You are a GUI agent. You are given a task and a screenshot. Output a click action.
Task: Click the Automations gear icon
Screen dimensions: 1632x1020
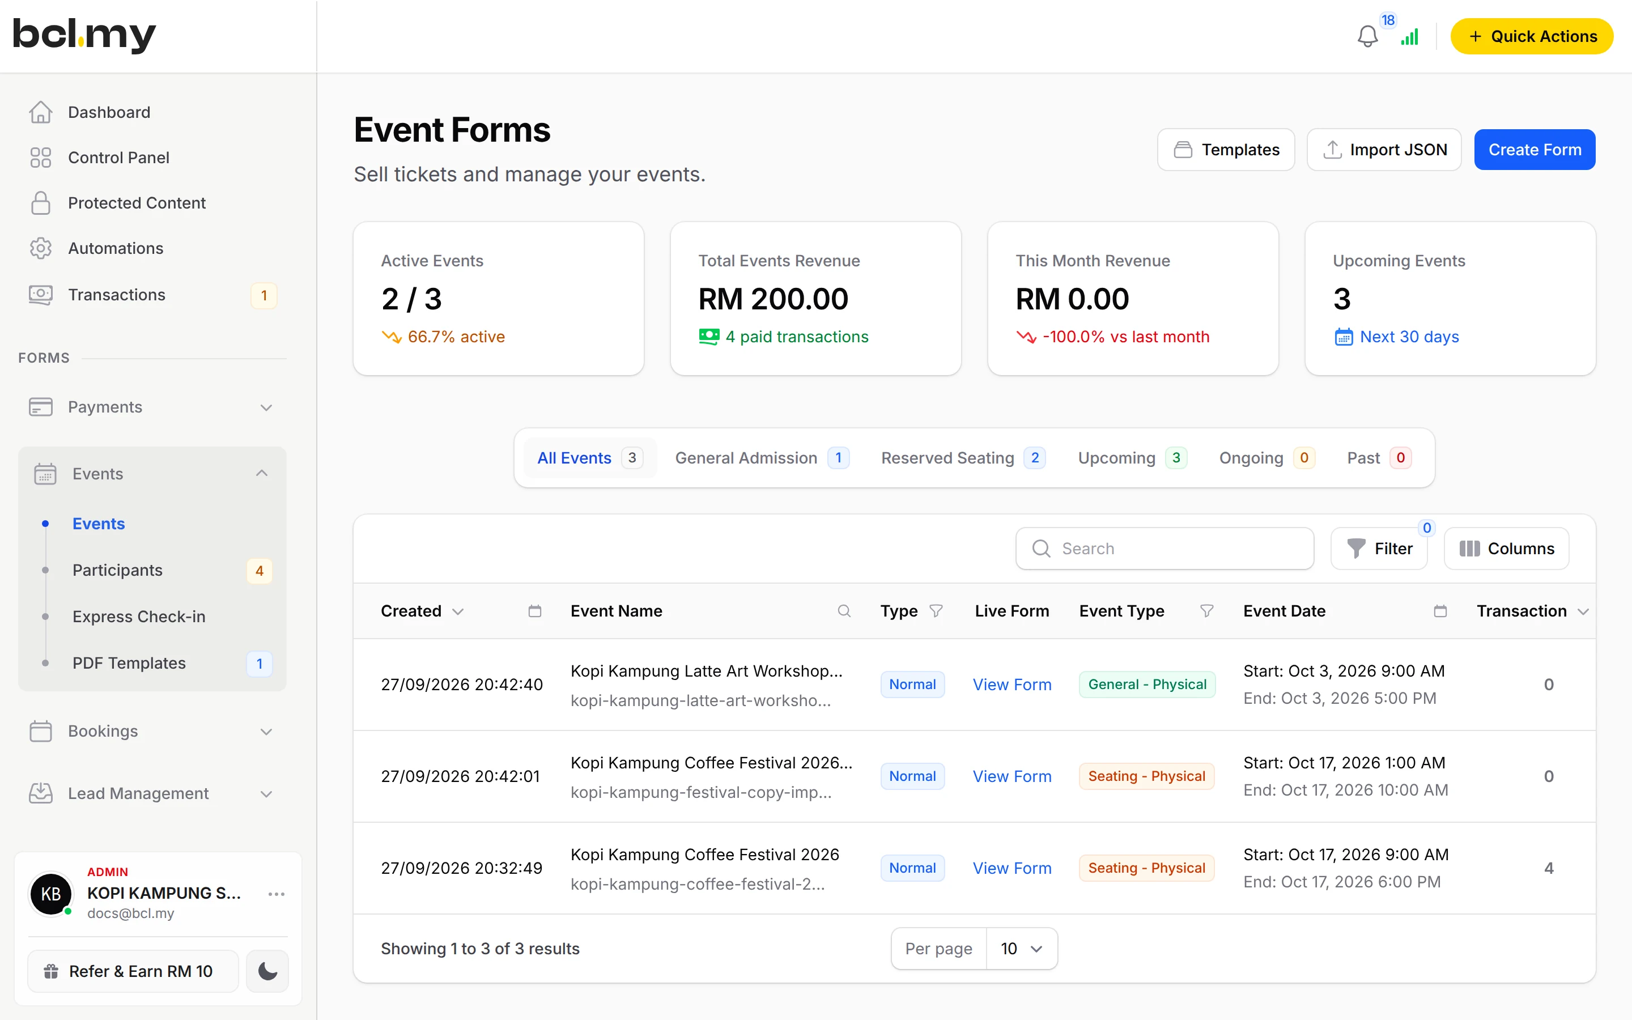click(x=40, y=248)
